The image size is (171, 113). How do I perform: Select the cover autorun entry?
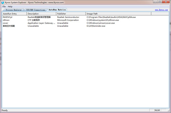pyautogui.click(x=5, y=23)
